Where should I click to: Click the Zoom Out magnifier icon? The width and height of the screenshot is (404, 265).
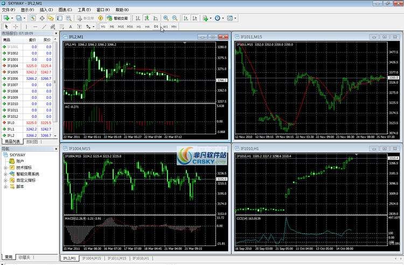[175, 18]
